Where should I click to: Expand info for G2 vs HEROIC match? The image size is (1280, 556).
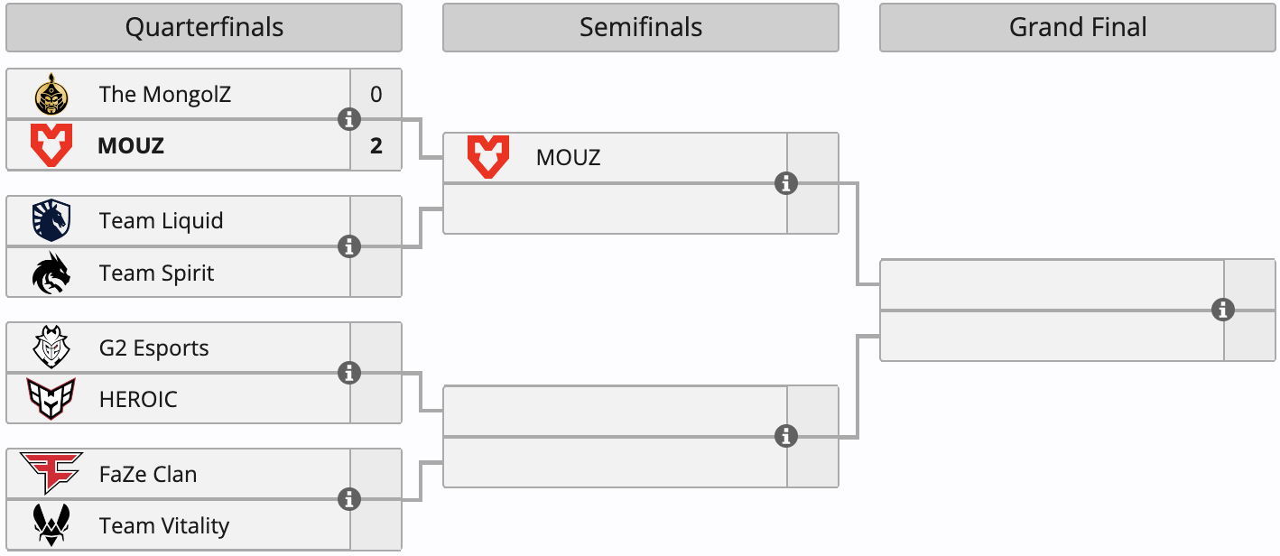[x=349, y=373]
